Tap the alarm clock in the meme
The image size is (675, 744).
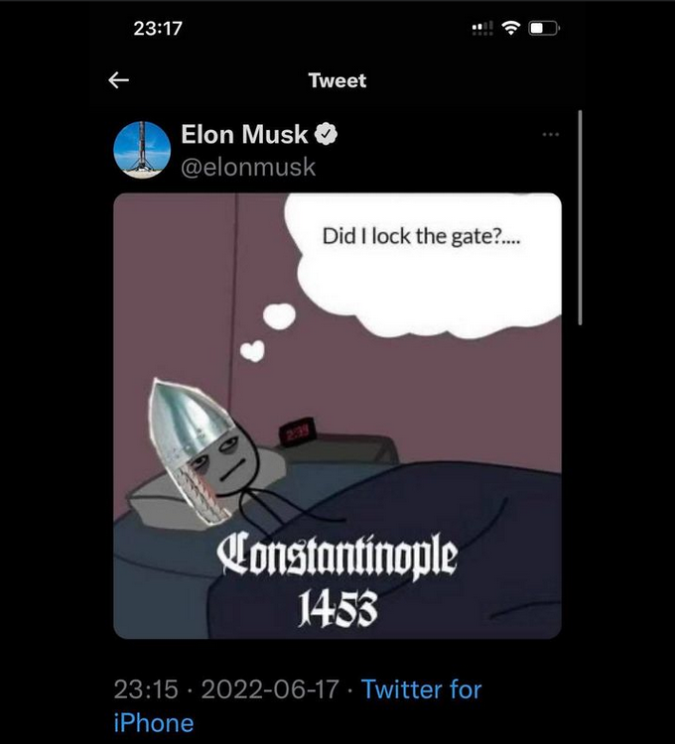(295, 434)
